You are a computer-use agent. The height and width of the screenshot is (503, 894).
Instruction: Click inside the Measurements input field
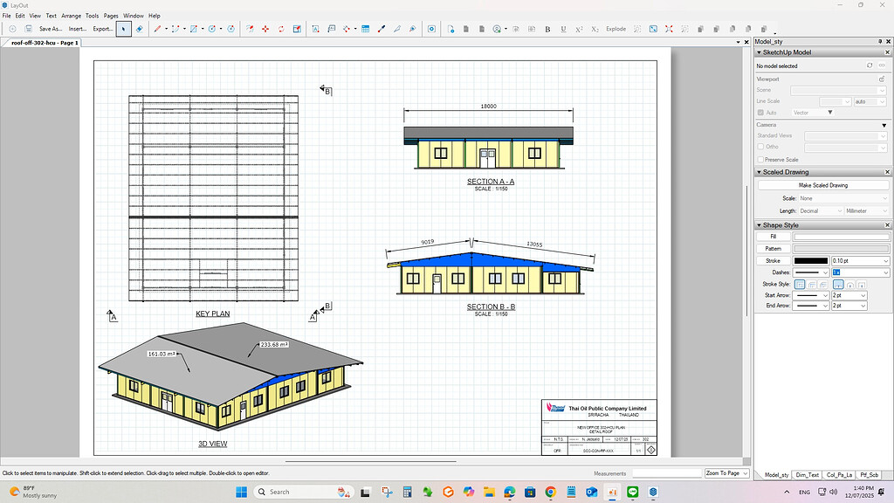(665, 472)
